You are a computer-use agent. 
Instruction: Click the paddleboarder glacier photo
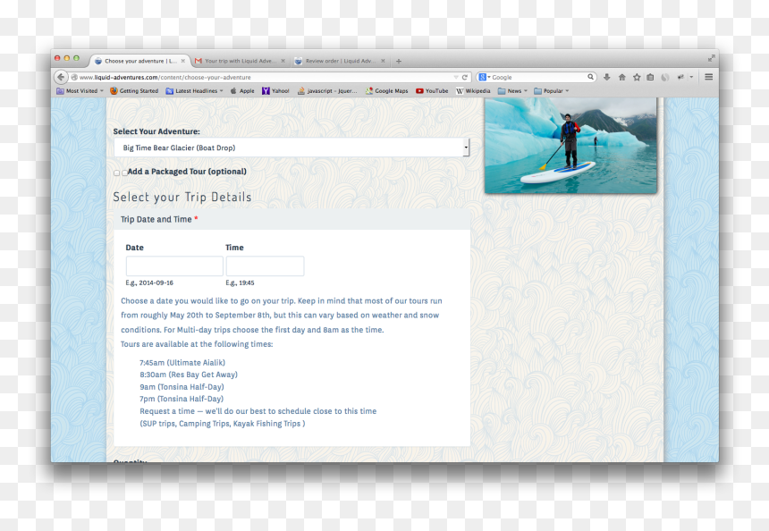(570, 145)
